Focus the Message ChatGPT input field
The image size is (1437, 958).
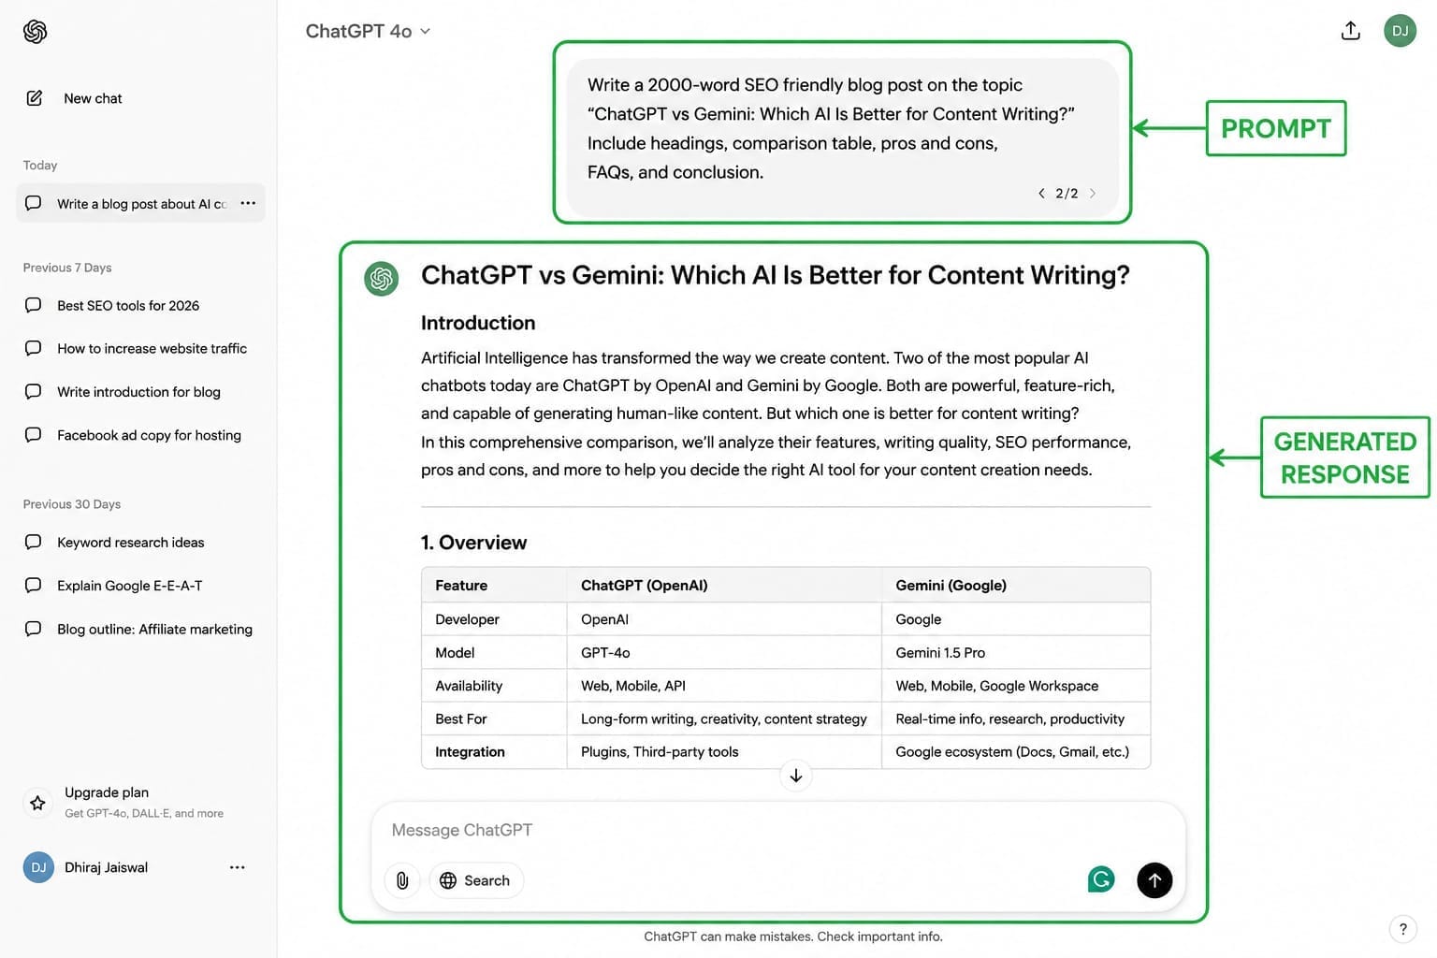point(778,830)
